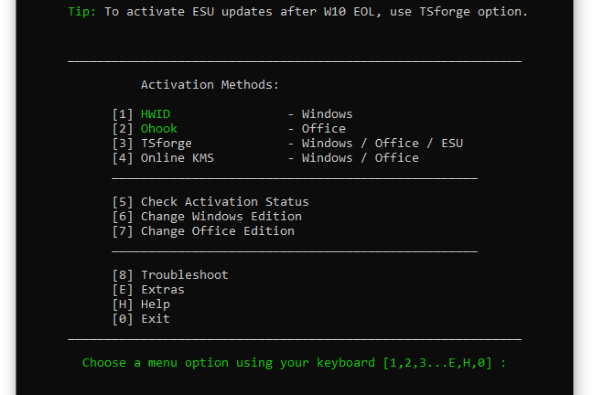Open the Extras menu entry
This screenshot has height=395, width=593.
[162, 289]
